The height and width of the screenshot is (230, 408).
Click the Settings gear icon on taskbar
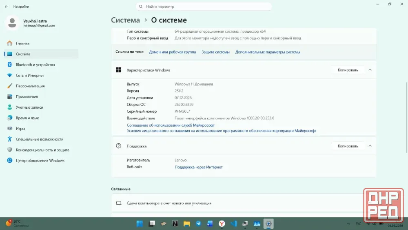point(268,223)
